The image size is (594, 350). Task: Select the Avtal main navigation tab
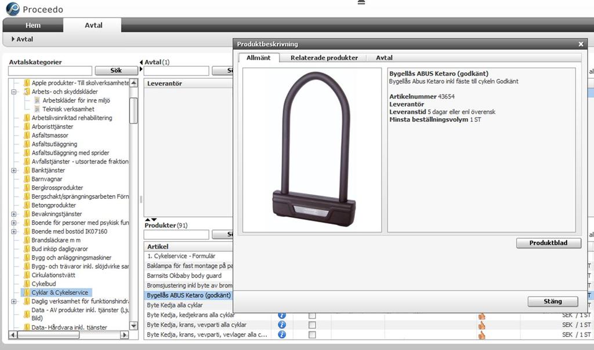pos(93,25)
